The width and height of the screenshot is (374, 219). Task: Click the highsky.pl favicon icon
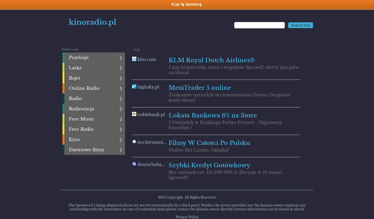coord(134,87)
